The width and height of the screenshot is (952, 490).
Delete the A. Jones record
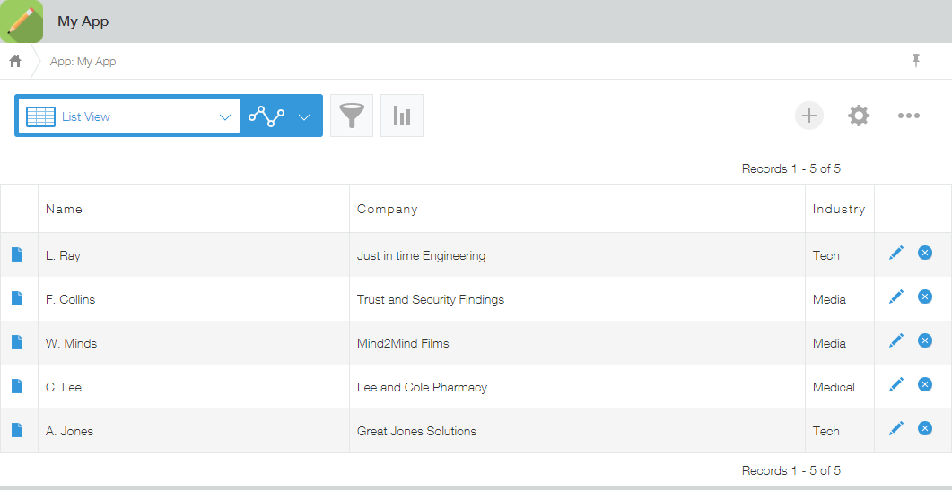(x=925, y=428)
